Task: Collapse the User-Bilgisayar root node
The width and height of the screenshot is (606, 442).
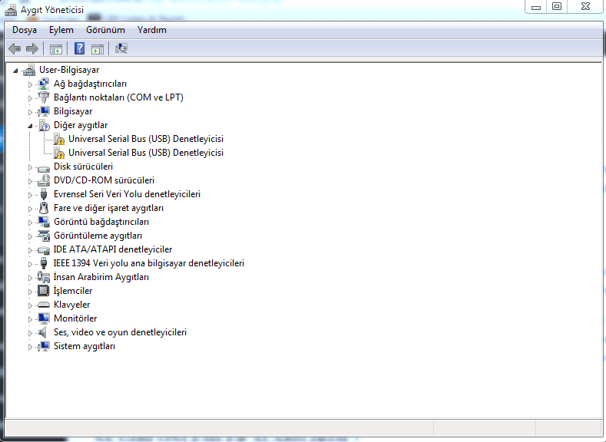Action: click(x=16, y=70)
